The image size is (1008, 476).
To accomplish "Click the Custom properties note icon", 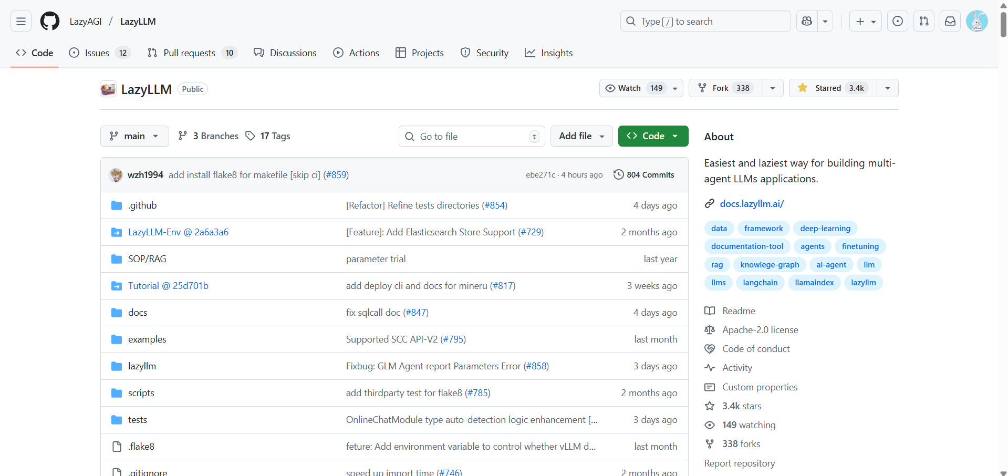I will click(710, 387).
